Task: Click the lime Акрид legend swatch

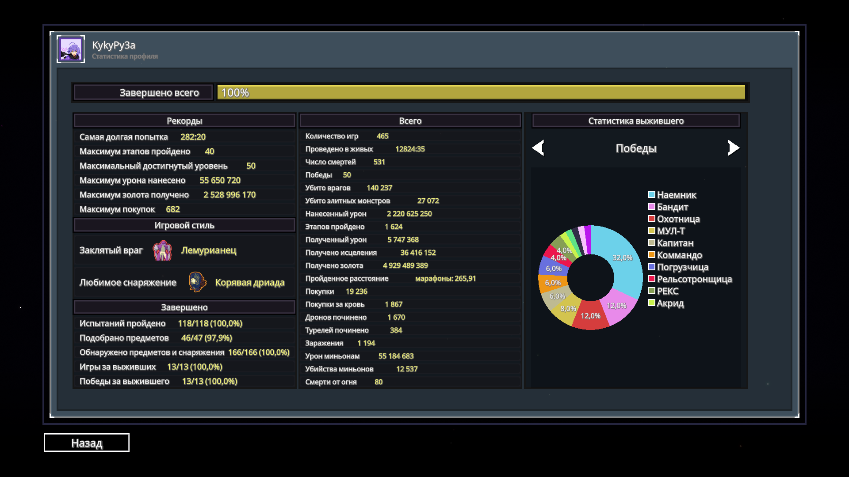Action: click(651, 303)
